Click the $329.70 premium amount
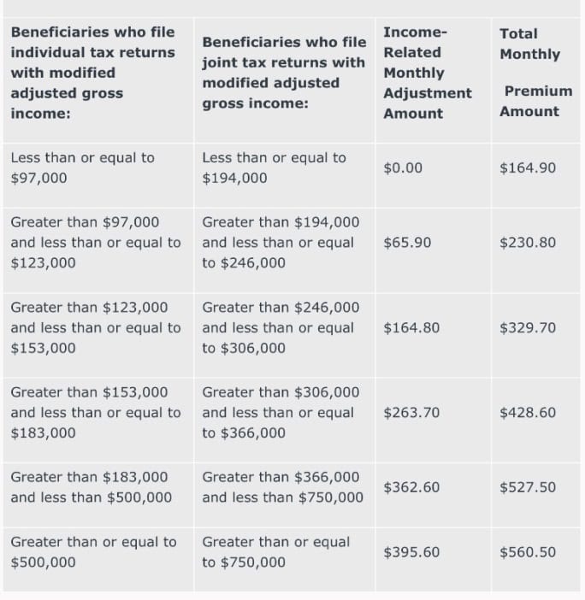The width and height of the screenshot is (585, 600). (528, 327)
